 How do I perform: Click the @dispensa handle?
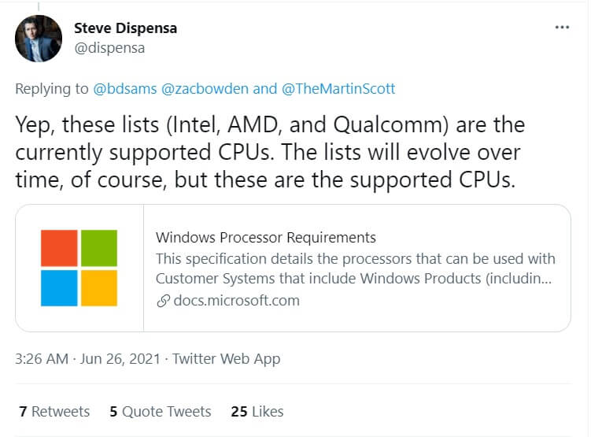pos(109,48)
